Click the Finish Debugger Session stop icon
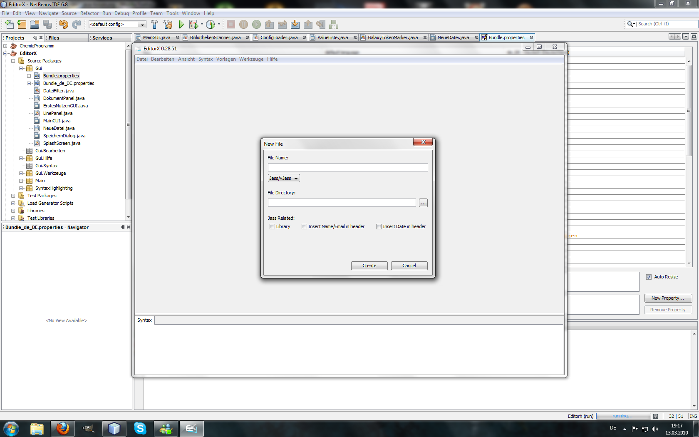The width and height of the screenshot is (699, 437). pyautogui.click(x=231, y=25)
